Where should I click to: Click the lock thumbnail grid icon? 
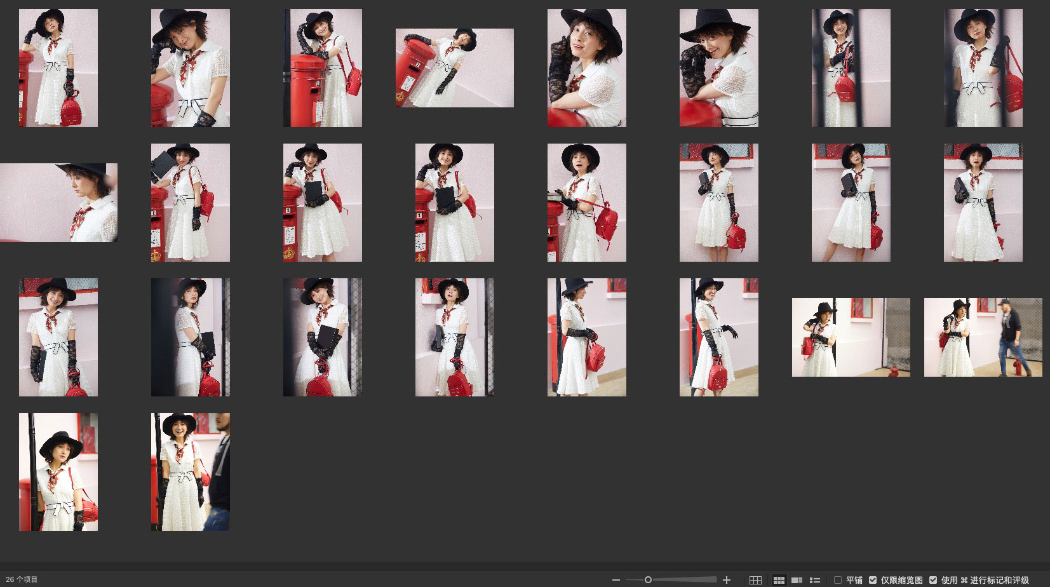tap(755, 580)
